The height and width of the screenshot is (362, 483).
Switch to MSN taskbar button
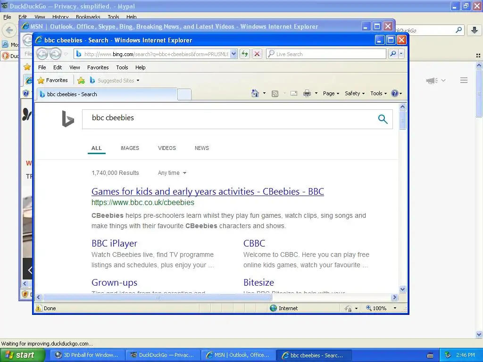click(x=238, y=355)
